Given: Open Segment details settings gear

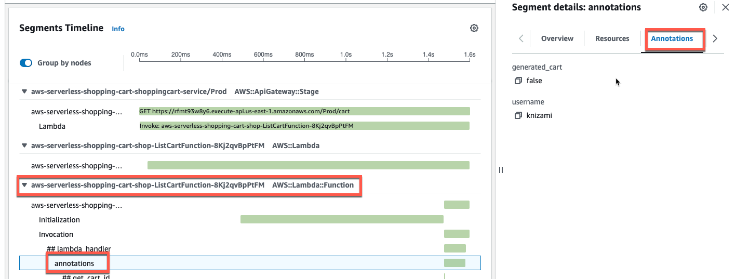Looking at the screenshot, I should tap(703, 7).
